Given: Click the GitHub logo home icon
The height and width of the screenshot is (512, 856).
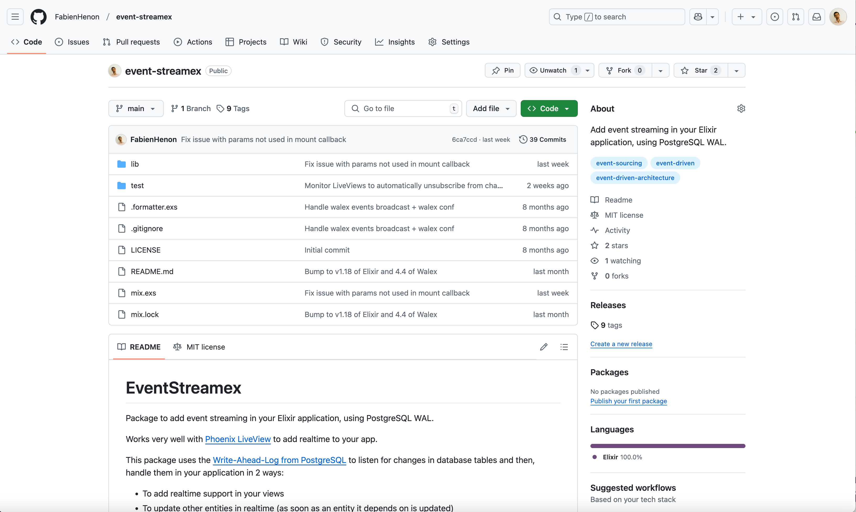Looking at the screenshot, I should coord(38,17).
